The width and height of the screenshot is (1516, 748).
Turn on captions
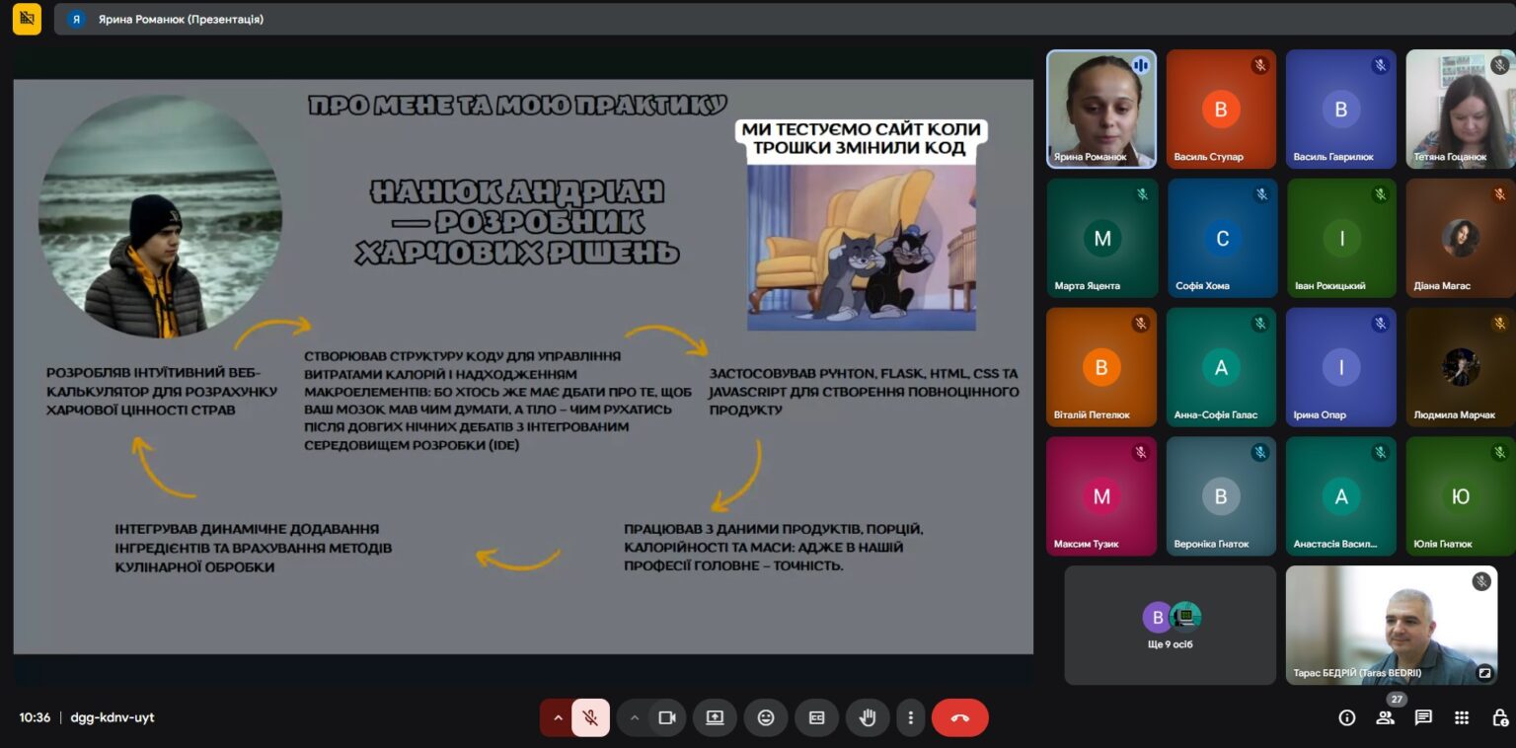(816, 717)
